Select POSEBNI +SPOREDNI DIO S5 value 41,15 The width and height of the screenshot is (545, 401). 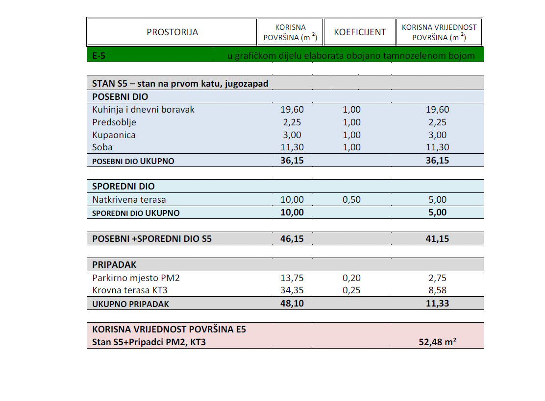point(437,239)
